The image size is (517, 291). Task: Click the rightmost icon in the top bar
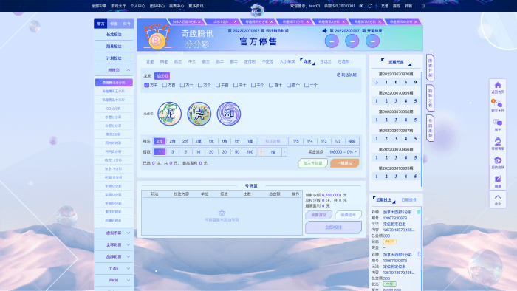423,6
